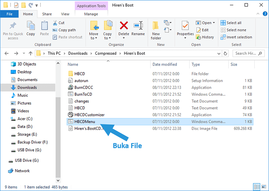Select the HBCDMenu file

click(160, 122)
